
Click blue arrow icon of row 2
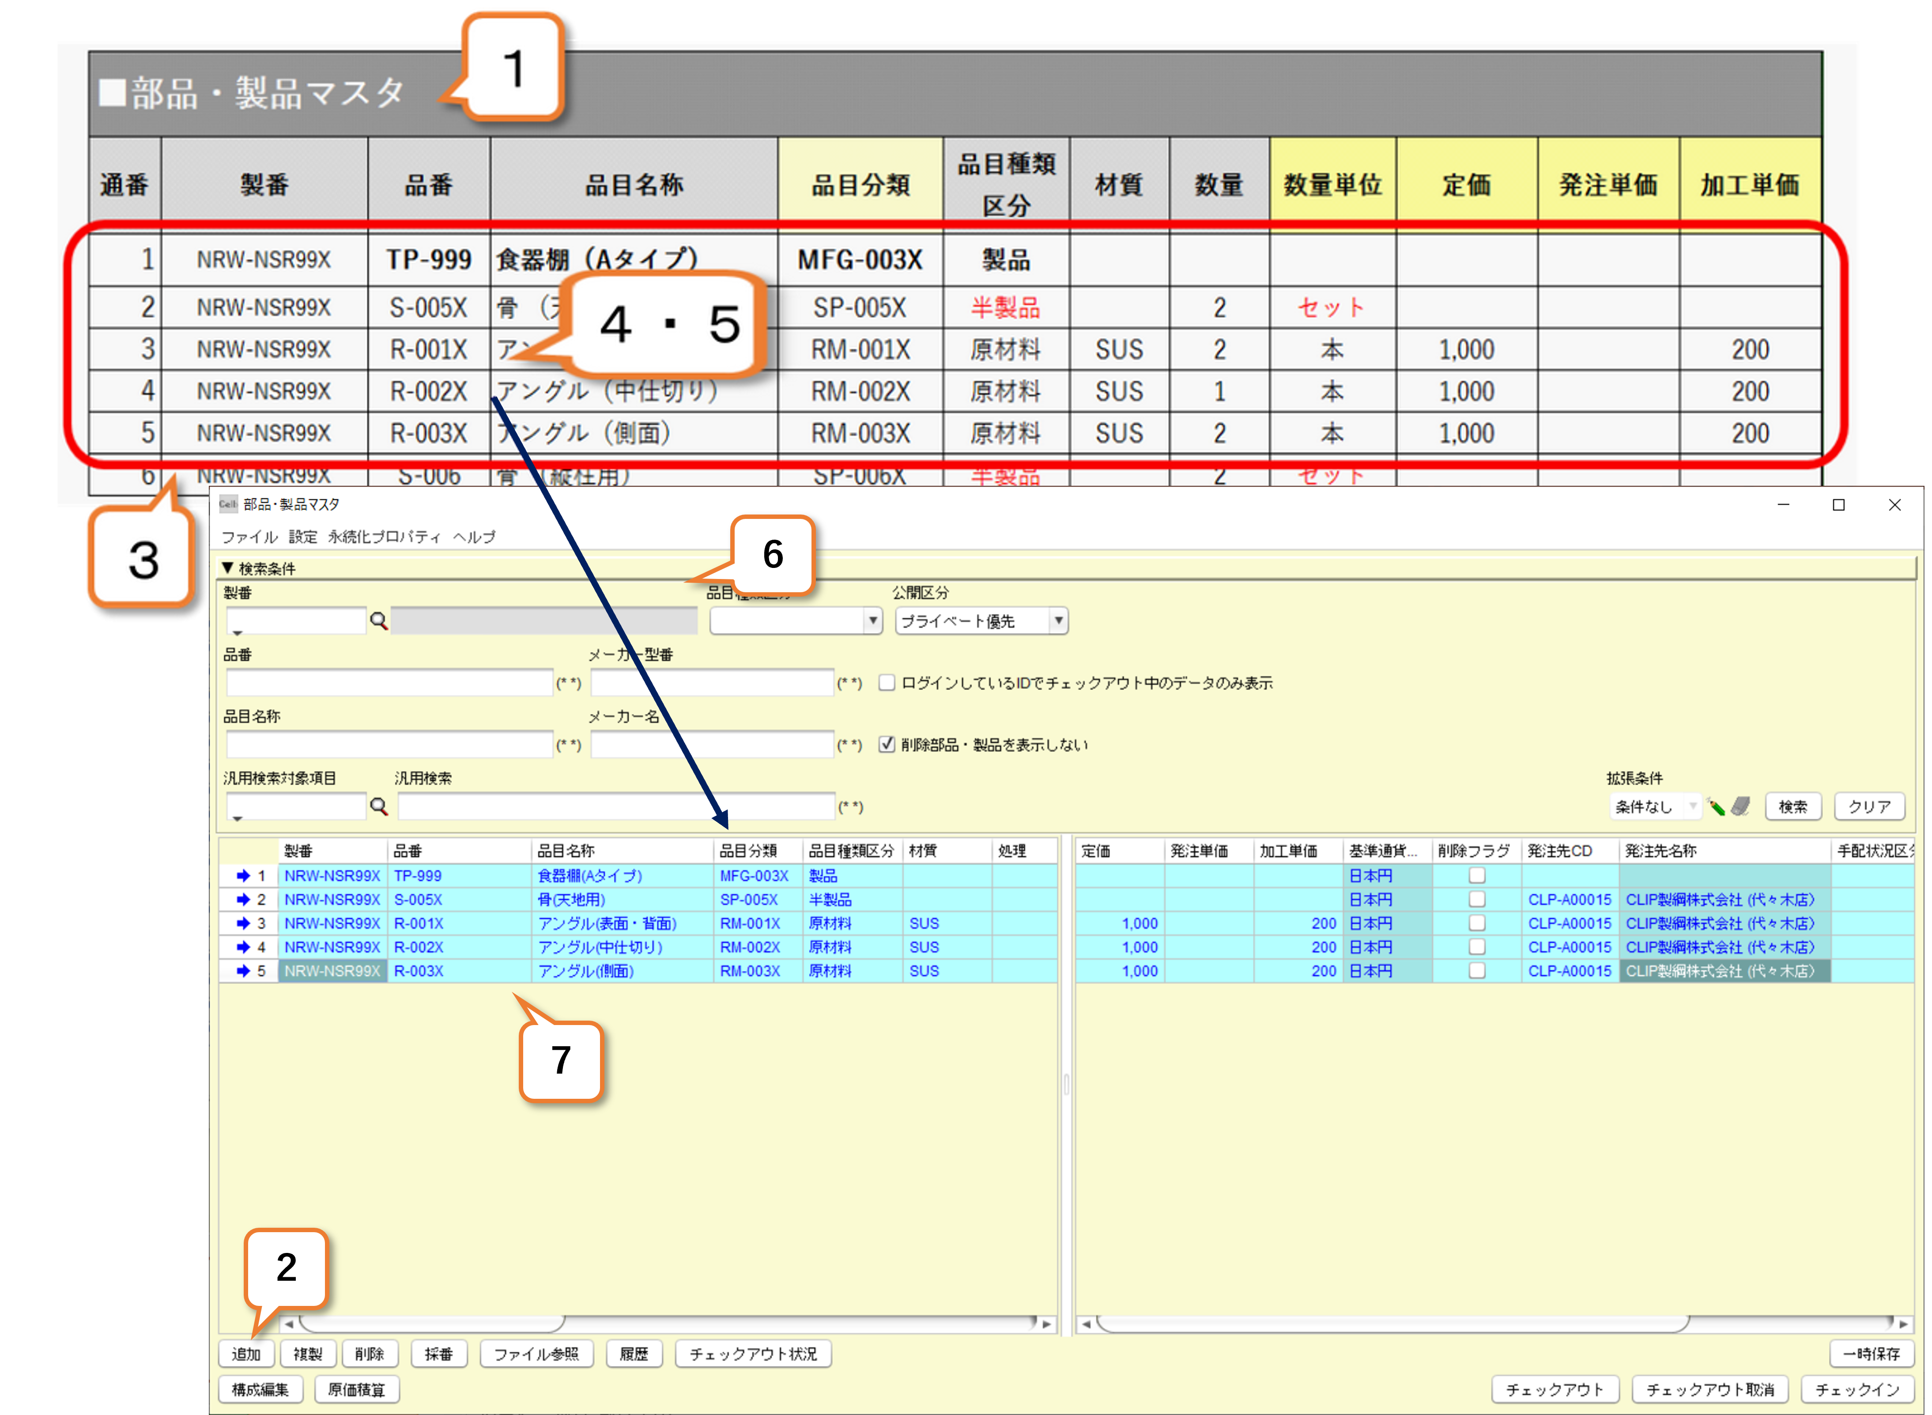pyautogui.click(x=243, y=899)
